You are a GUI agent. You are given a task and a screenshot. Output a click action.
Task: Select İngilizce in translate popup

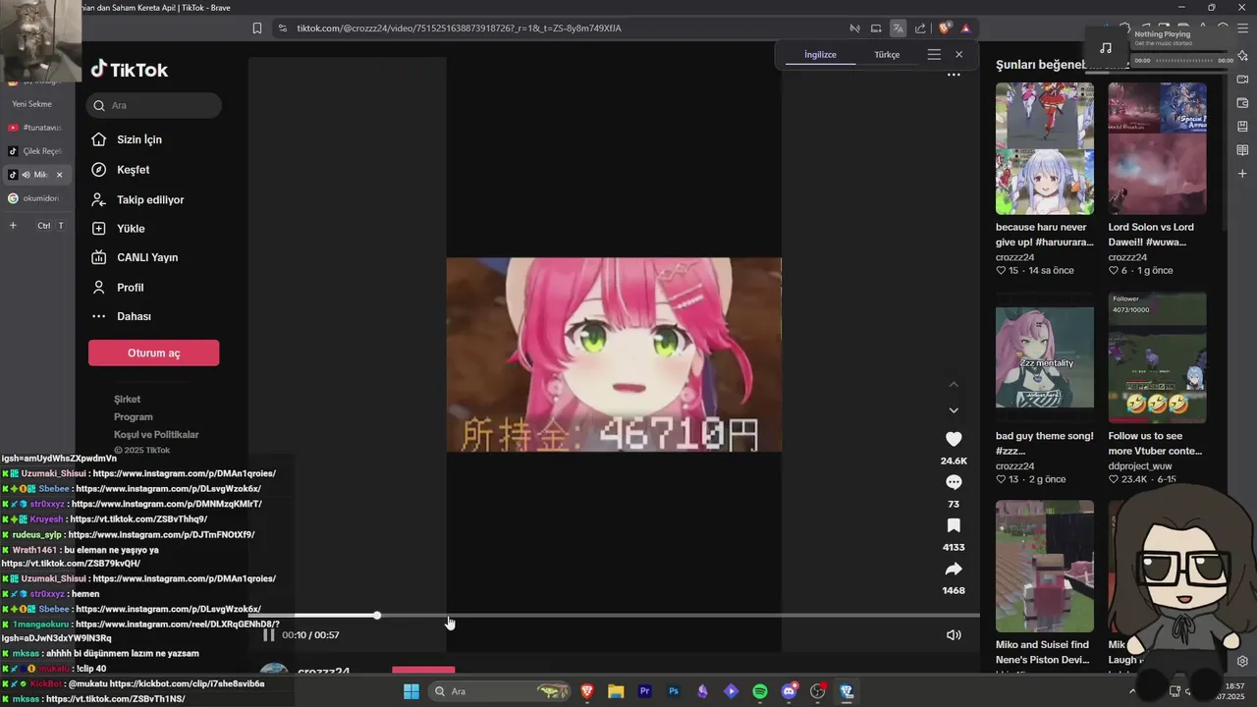(820, 55)
